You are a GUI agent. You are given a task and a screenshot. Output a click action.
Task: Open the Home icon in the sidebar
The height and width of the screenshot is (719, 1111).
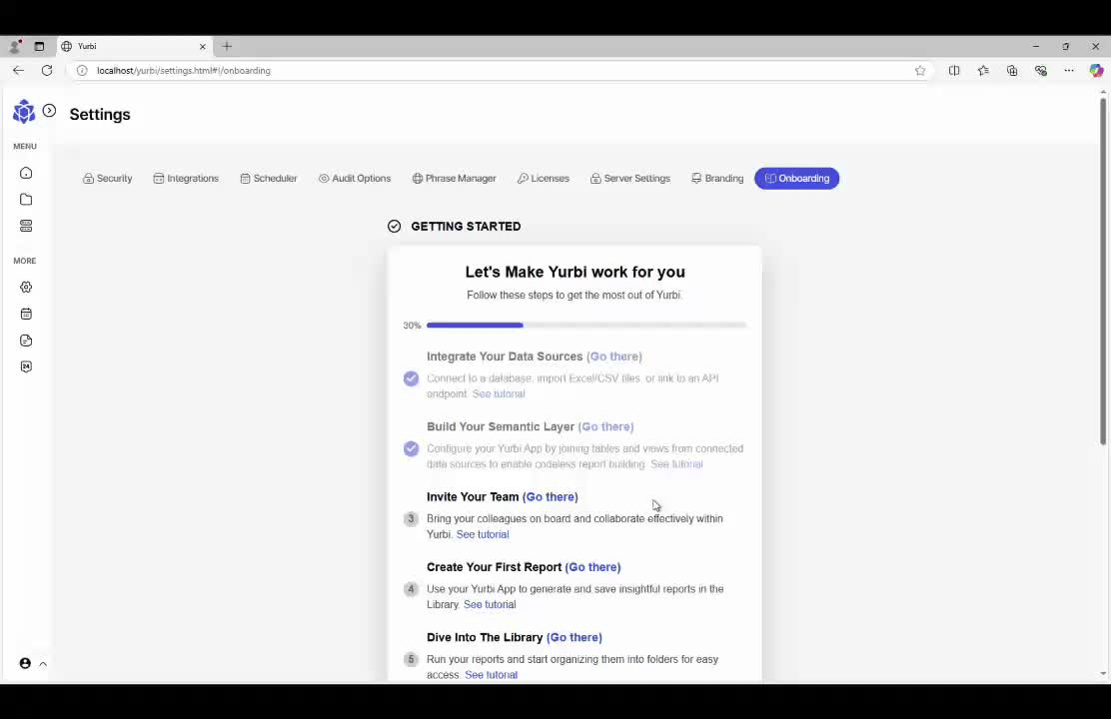point(26,173)
